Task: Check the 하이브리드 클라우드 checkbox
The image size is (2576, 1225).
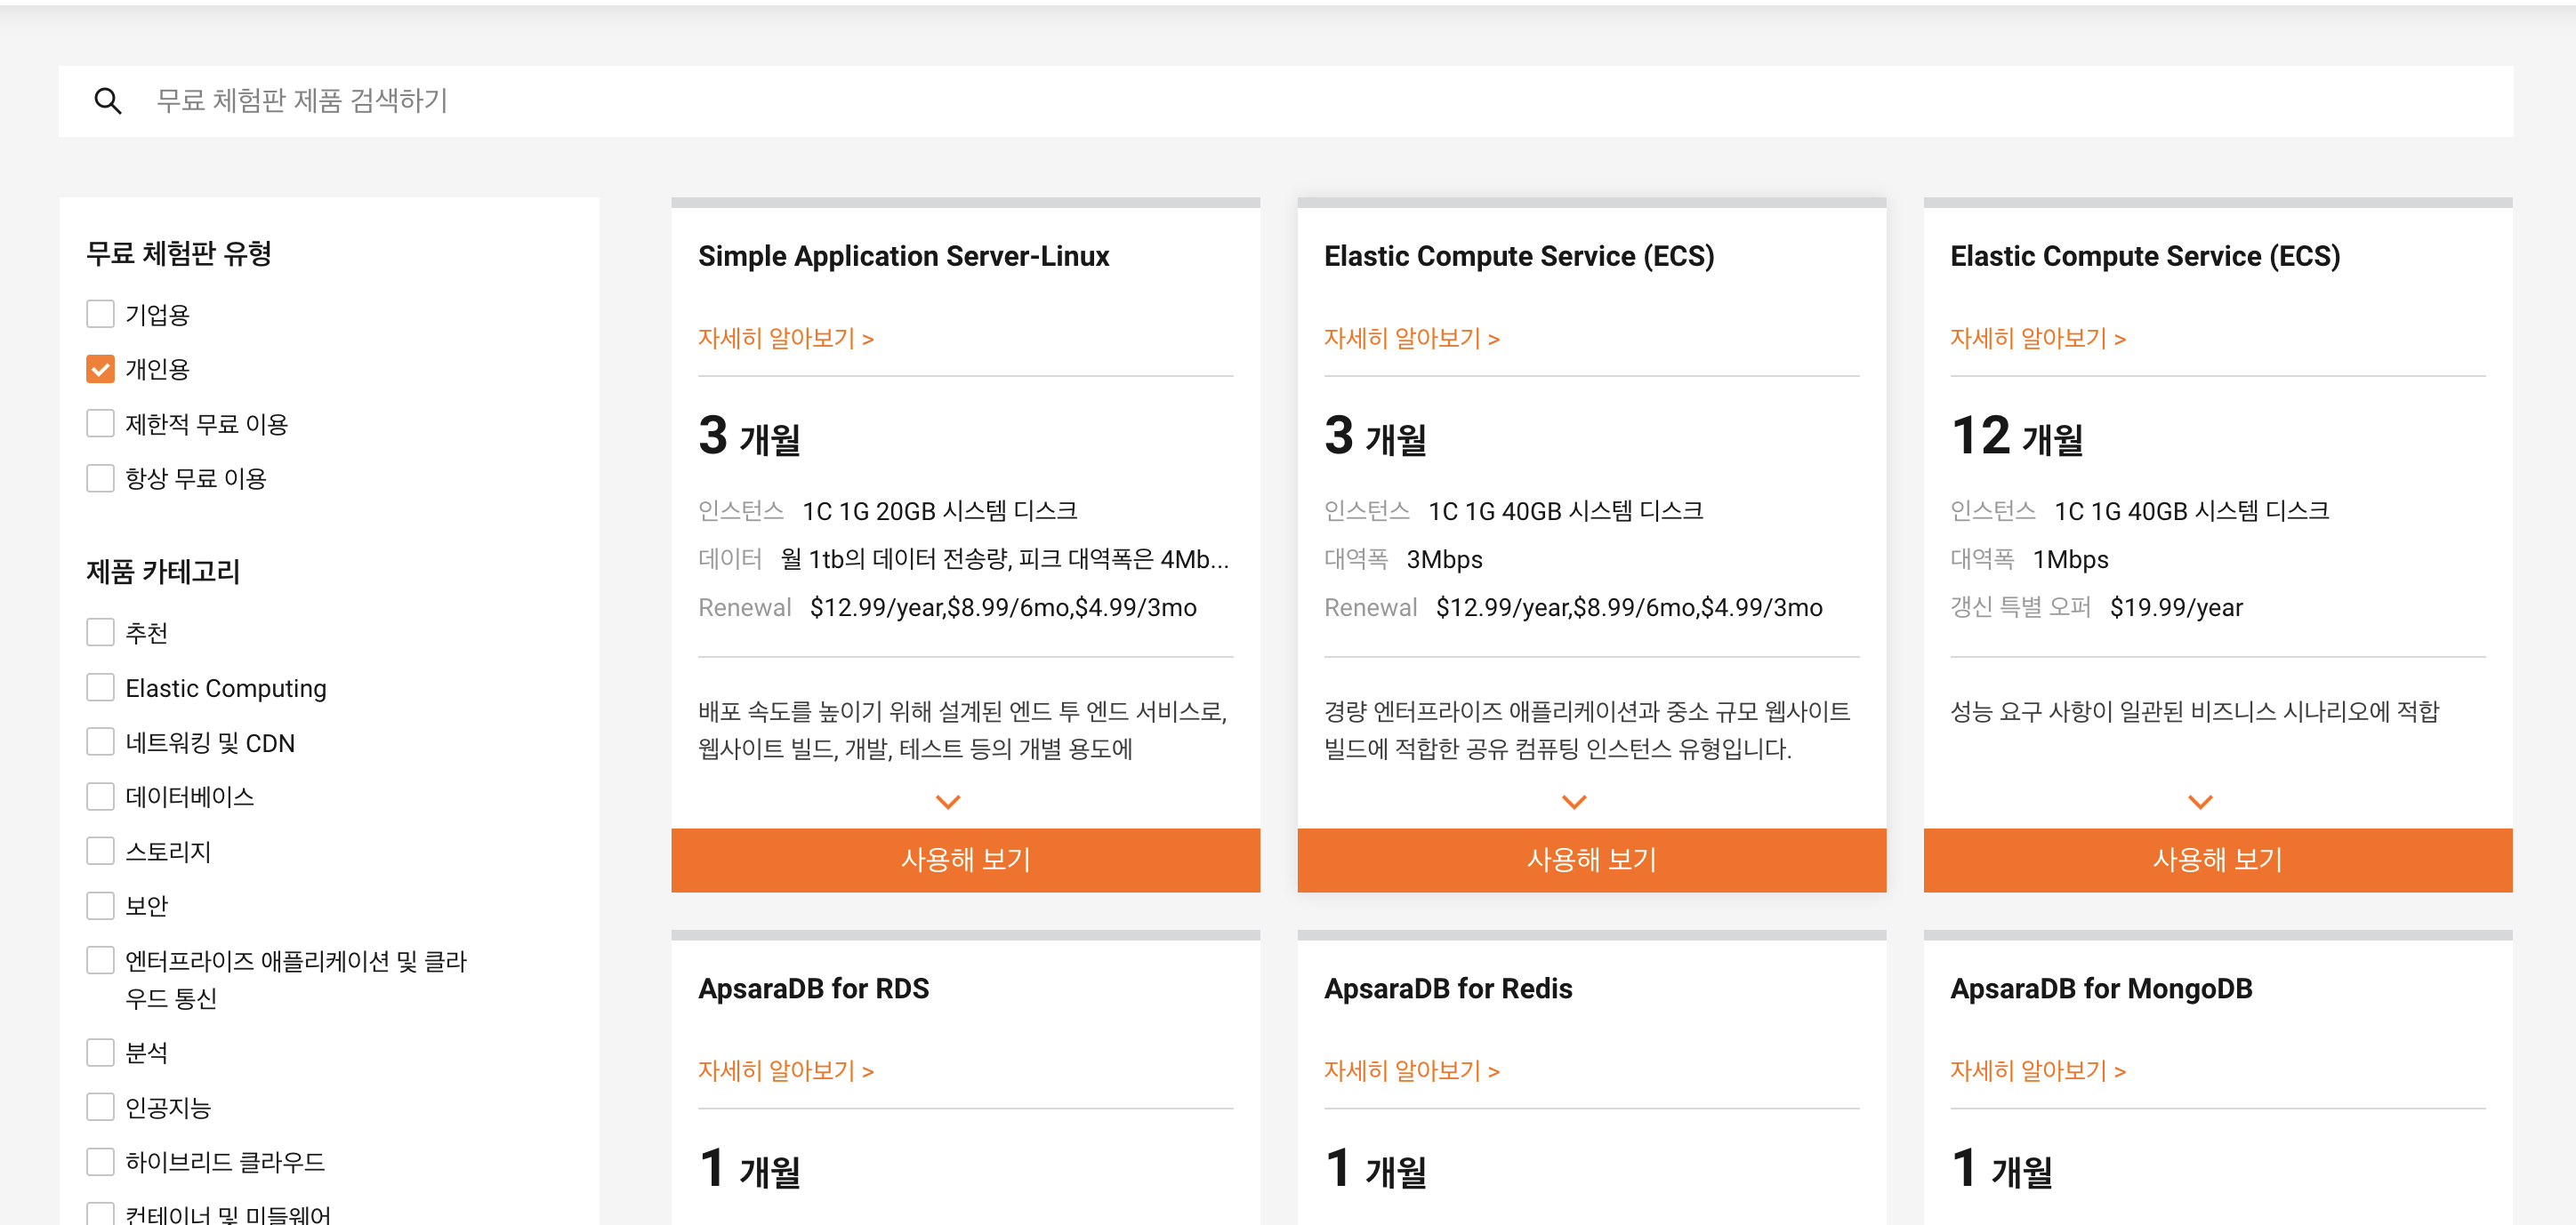Action: pyautogui.click(x=100, y=1162)
